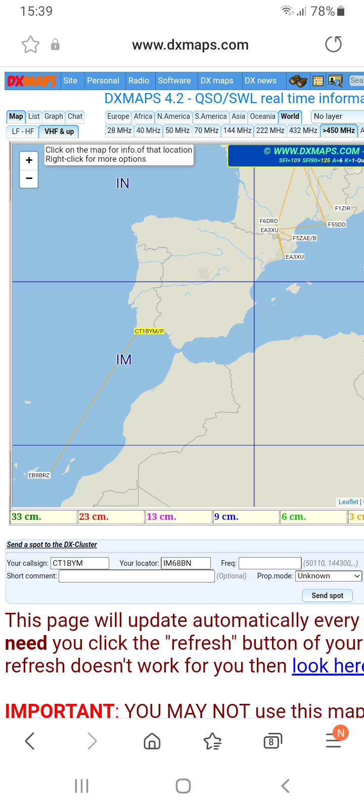Click the 13 cm. band legend cell

point(179,517)
